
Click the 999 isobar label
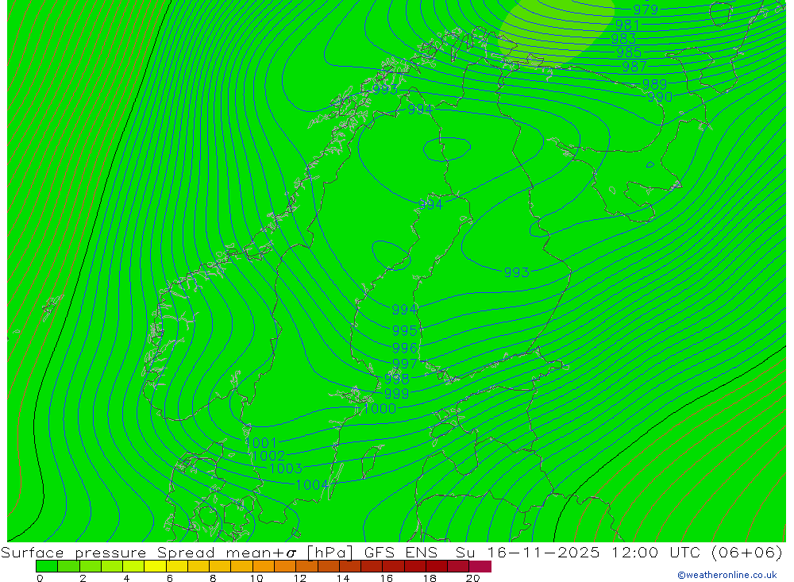coord(396,394)
